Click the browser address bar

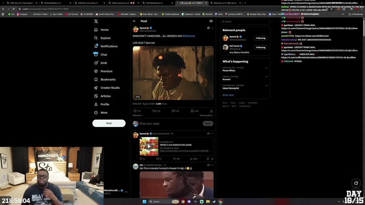point(171,9)
